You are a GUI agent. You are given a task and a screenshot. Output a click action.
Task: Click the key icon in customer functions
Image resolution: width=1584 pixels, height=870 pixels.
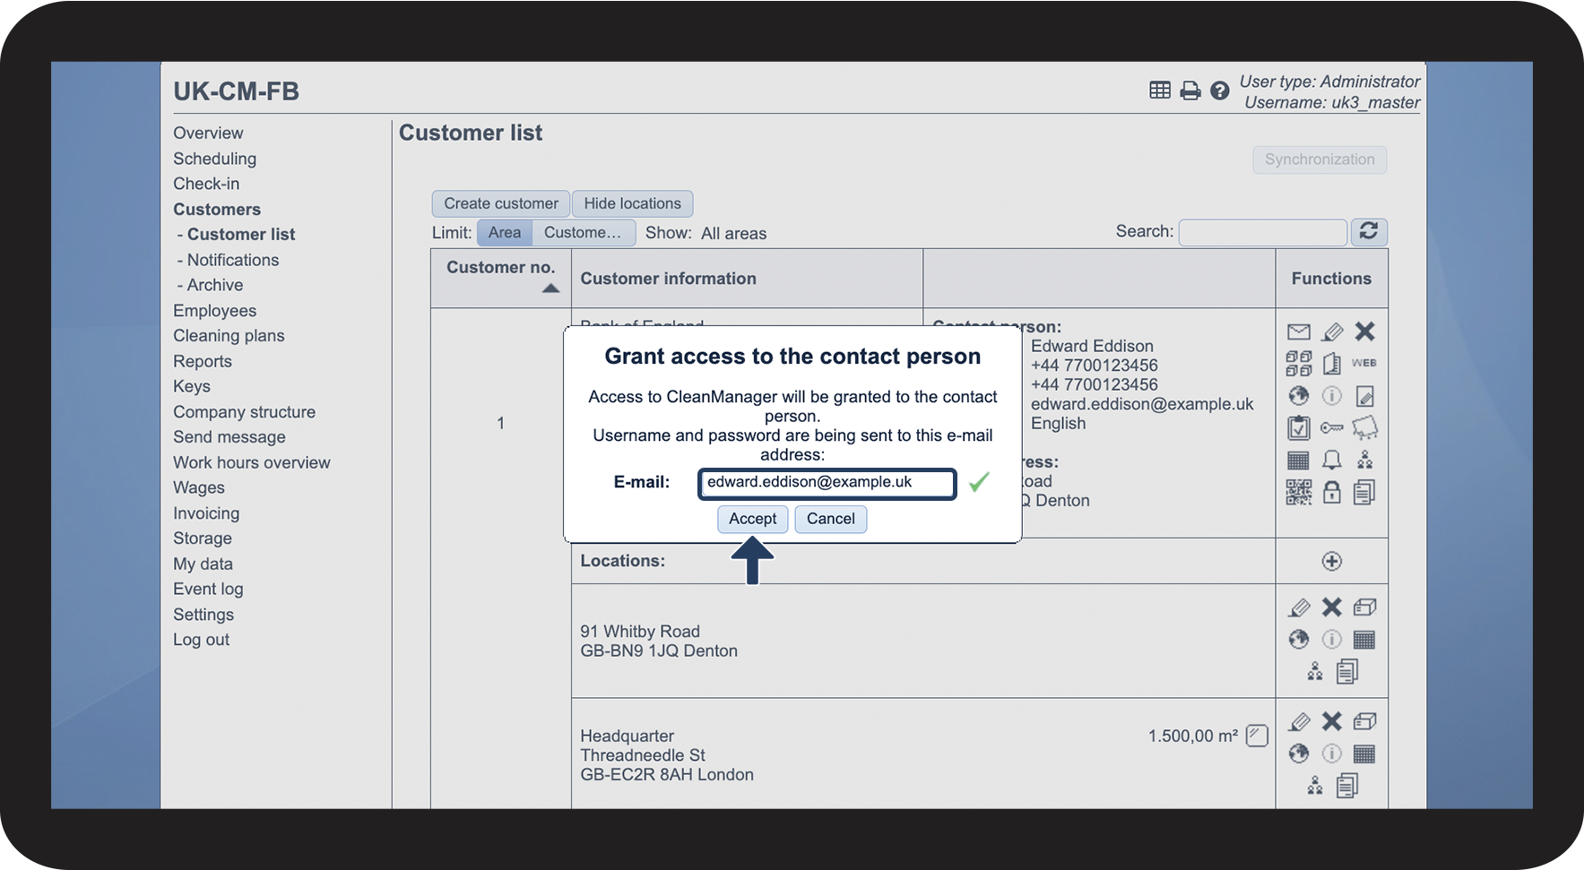point(1331,428)
